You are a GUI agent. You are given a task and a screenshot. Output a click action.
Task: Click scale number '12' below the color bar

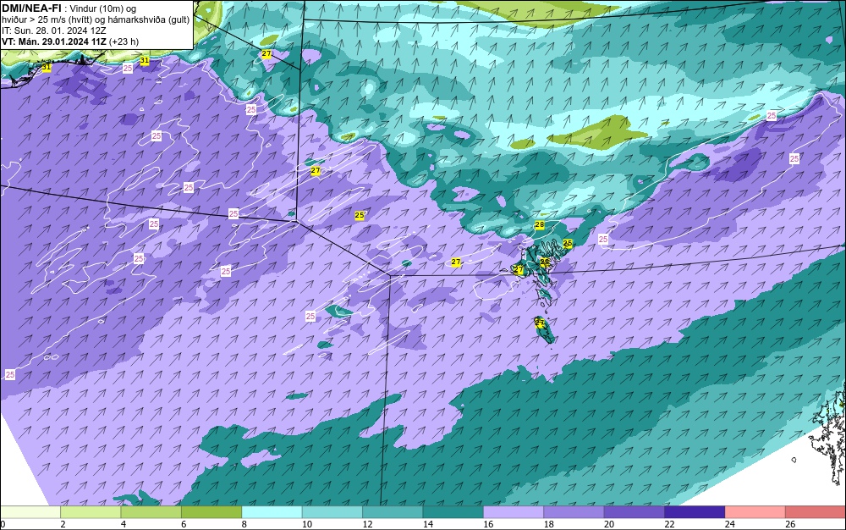pyautogui.click(x=367, y=524)
